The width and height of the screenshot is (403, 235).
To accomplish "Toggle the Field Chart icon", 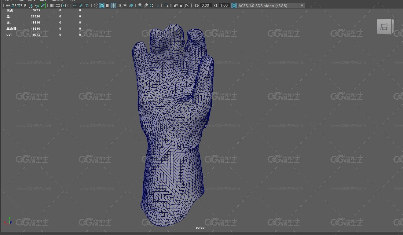I will point(75,6).
